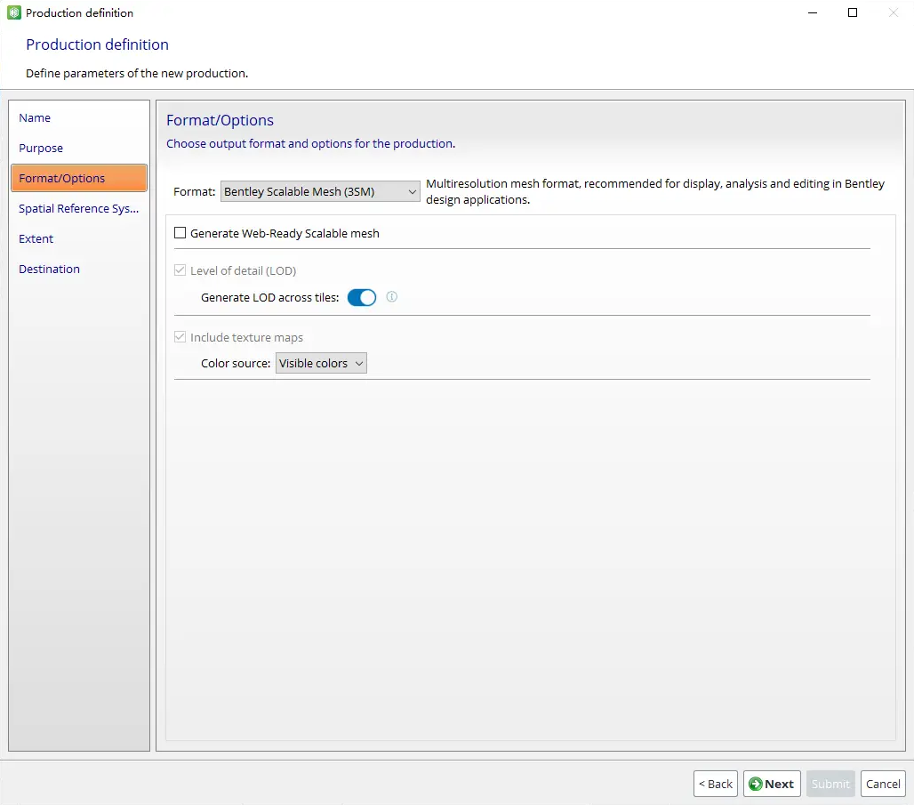914x805 pixels.
Task: Minimize the Production definition window
Action: tap(813, 12)
